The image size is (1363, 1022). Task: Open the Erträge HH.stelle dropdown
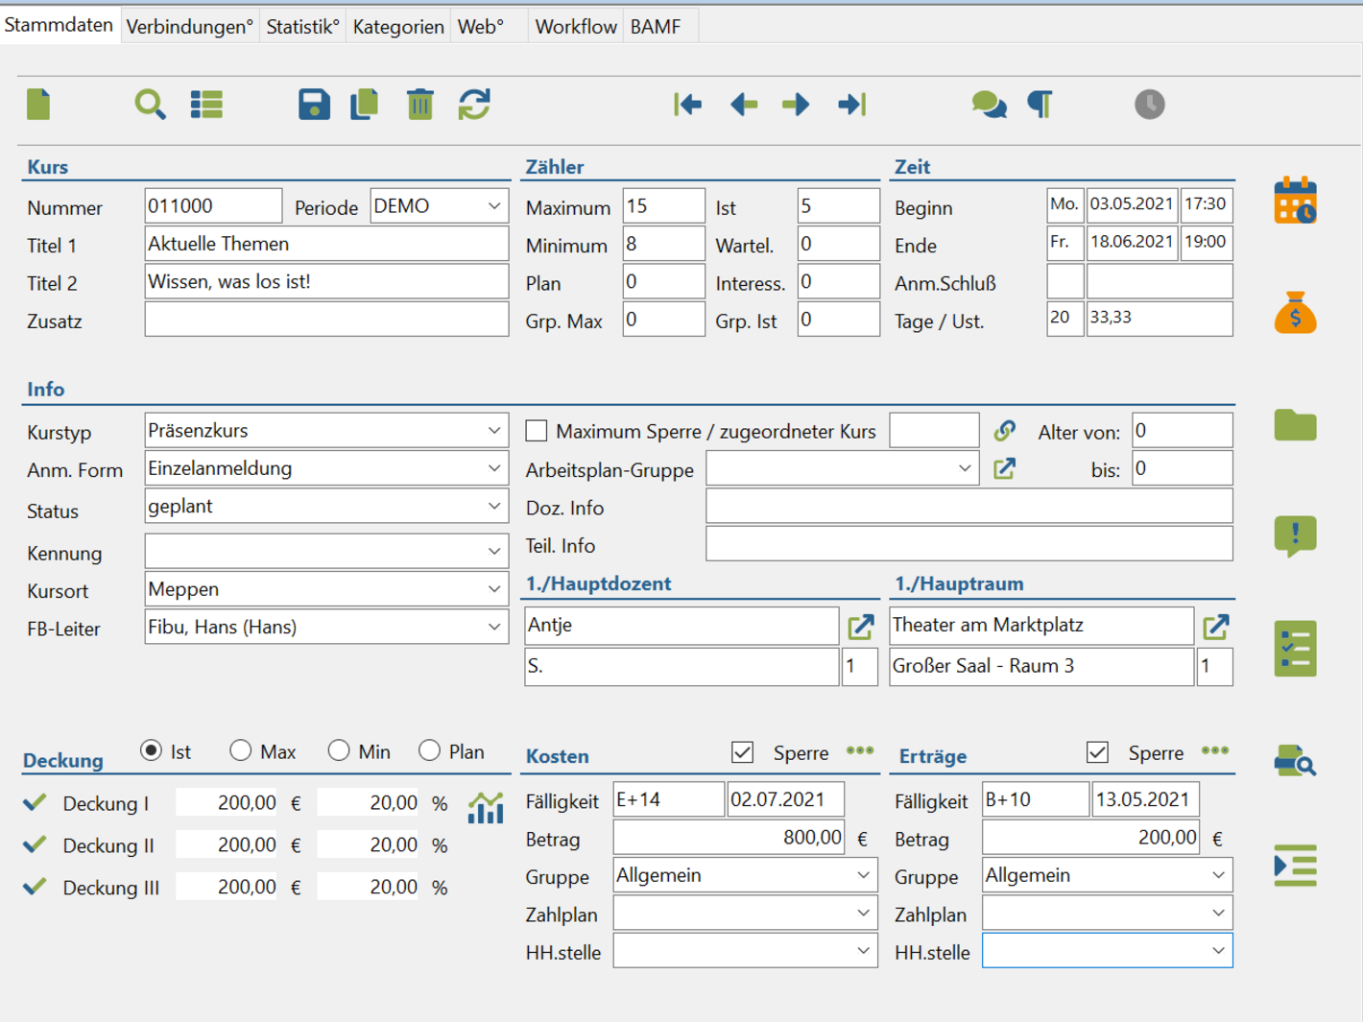click(x=1217, y=951)
